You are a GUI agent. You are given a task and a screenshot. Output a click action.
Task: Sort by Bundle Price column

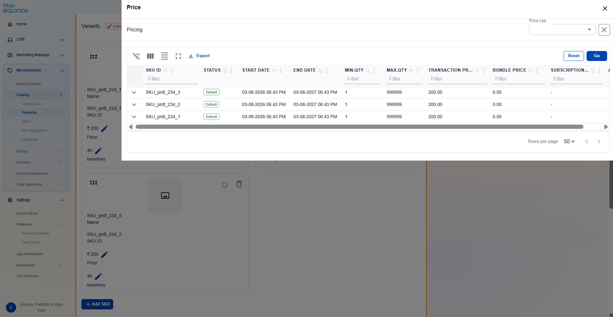(x=530, y=71)
